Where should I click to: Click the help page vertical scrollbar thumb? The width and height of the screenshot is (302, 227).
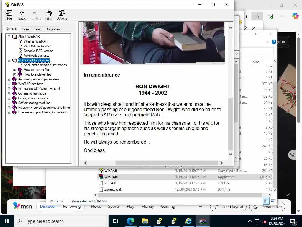[x=230, y=124]
